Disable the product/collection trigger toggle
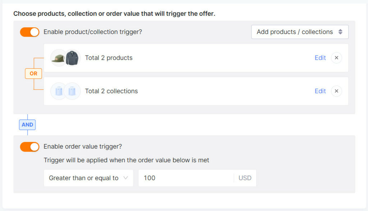The height and width of the screenshot is (211, 368). (x=29, y=32)
